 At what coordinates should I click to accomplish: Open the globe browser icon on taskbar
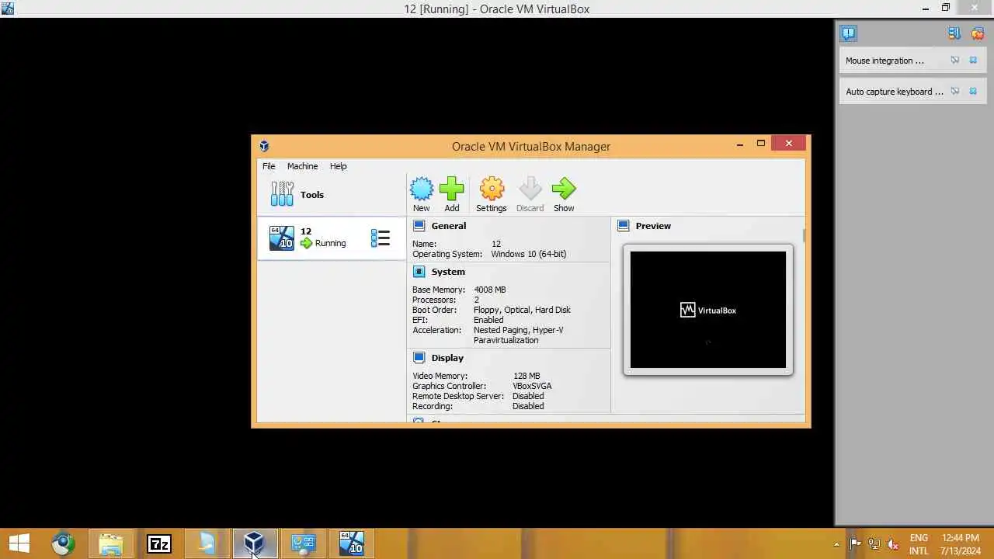point(63,544)
